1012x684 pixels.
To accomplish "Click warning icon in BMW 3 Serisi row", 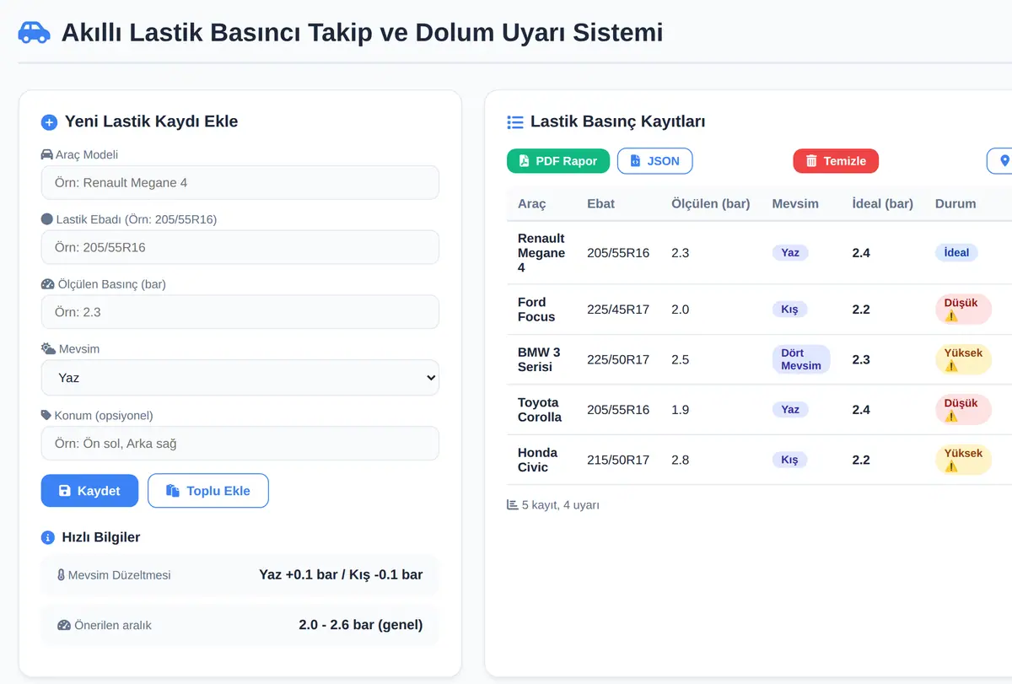I will [x=951, y=366].
